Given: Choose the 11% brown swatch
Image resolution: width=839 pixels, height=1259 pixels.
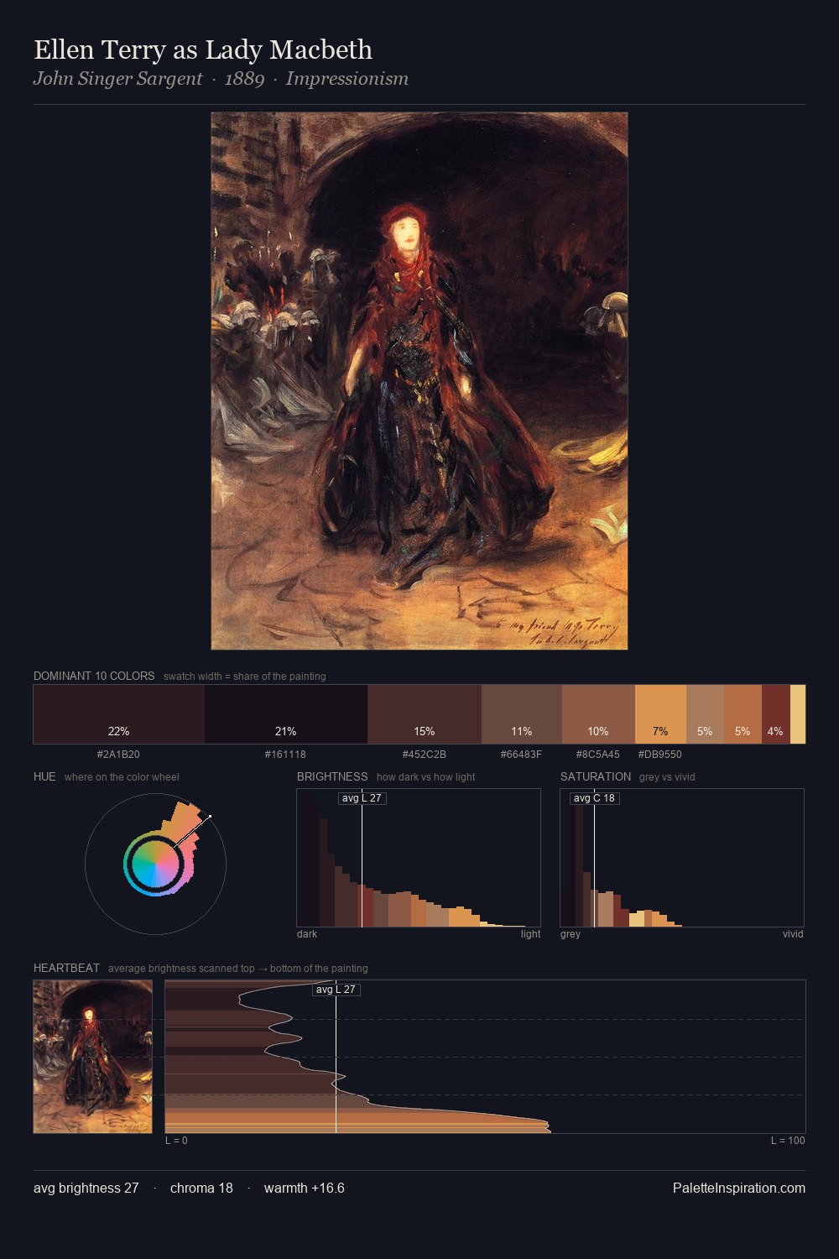Looking at the screenshot, I should [522, 714].
